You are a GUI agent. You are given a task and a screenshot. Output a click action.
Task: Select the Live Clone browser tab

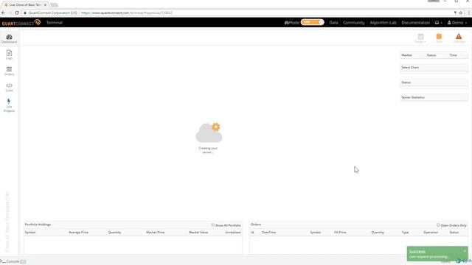[x=24, y=5]
